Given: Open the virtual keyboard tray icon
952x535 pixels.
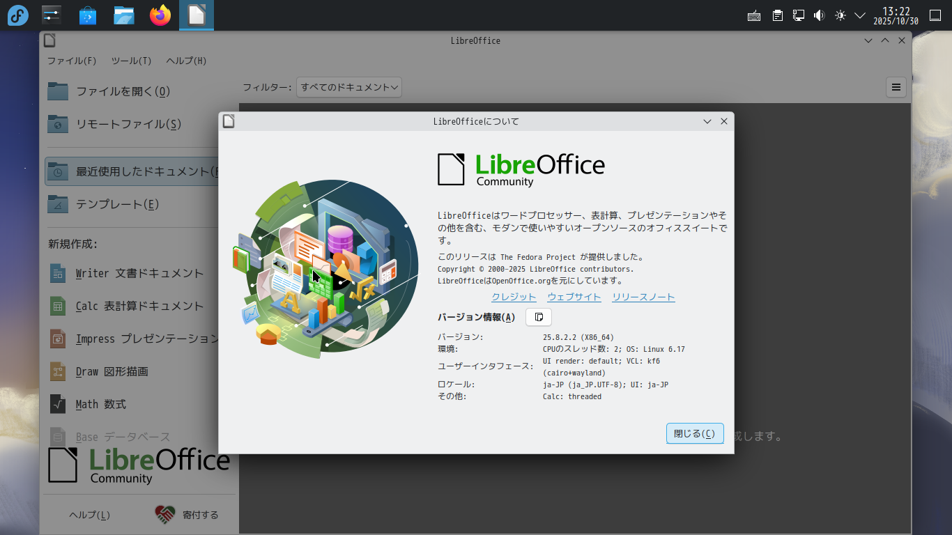Looking at the screenshot, I should [754, 15].
